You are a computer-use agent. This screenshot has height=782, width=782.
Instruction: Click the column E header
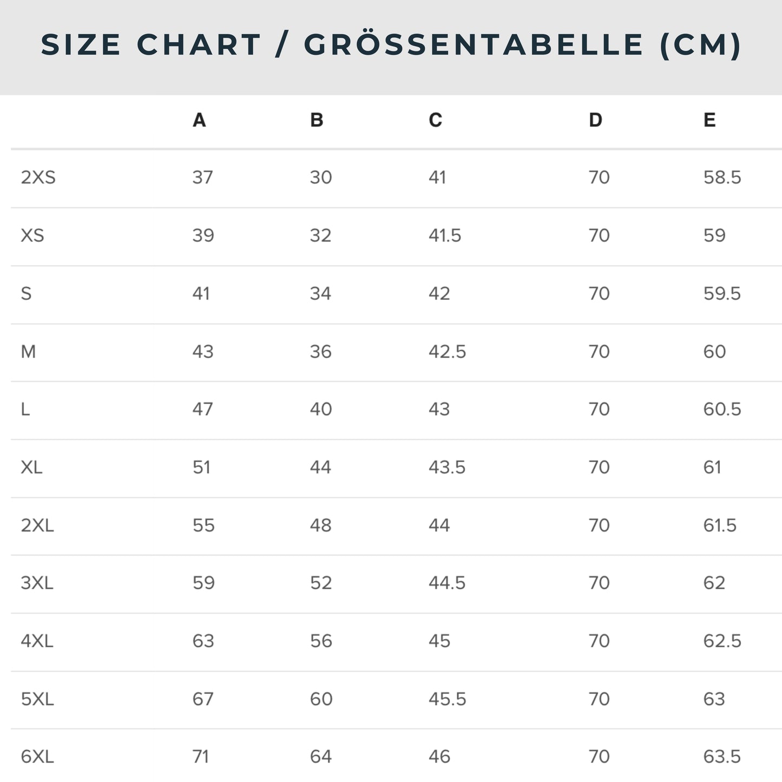[x=709, y=120]
